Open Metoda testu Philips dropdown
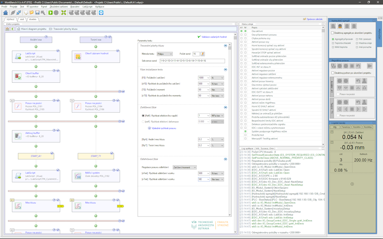 point(164,54)
